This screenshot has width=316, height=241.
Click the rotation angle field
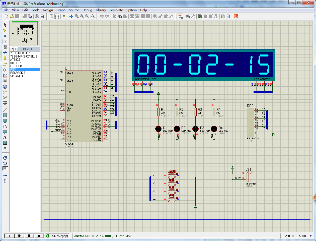[x=5, y=168]
